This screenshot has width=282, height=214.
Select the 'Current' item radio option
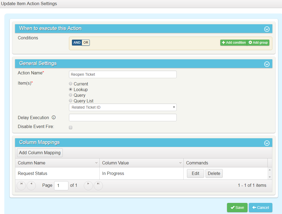pyautogui.click(x=70, y=84)
